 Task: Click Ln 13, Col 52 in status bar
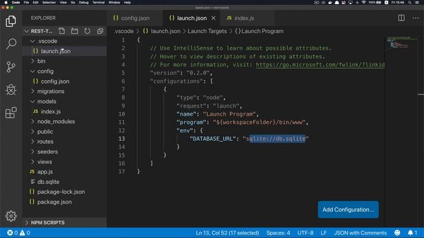click(x=227, y=233)
